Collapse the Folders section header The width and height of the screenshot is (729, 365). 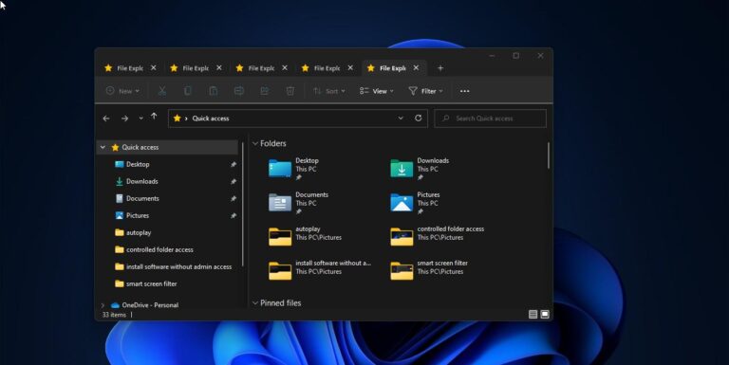[x=255, y=143]
